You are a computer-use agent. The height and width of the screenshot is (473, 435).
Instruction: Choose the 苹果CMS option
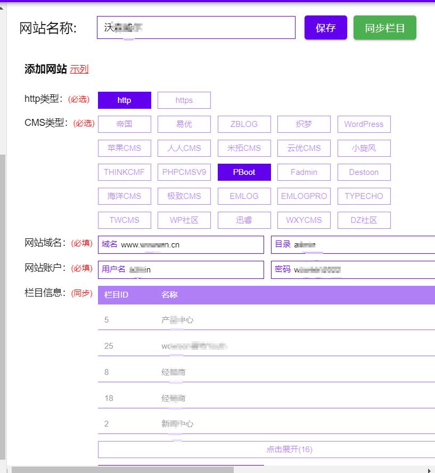click(124, 148)
